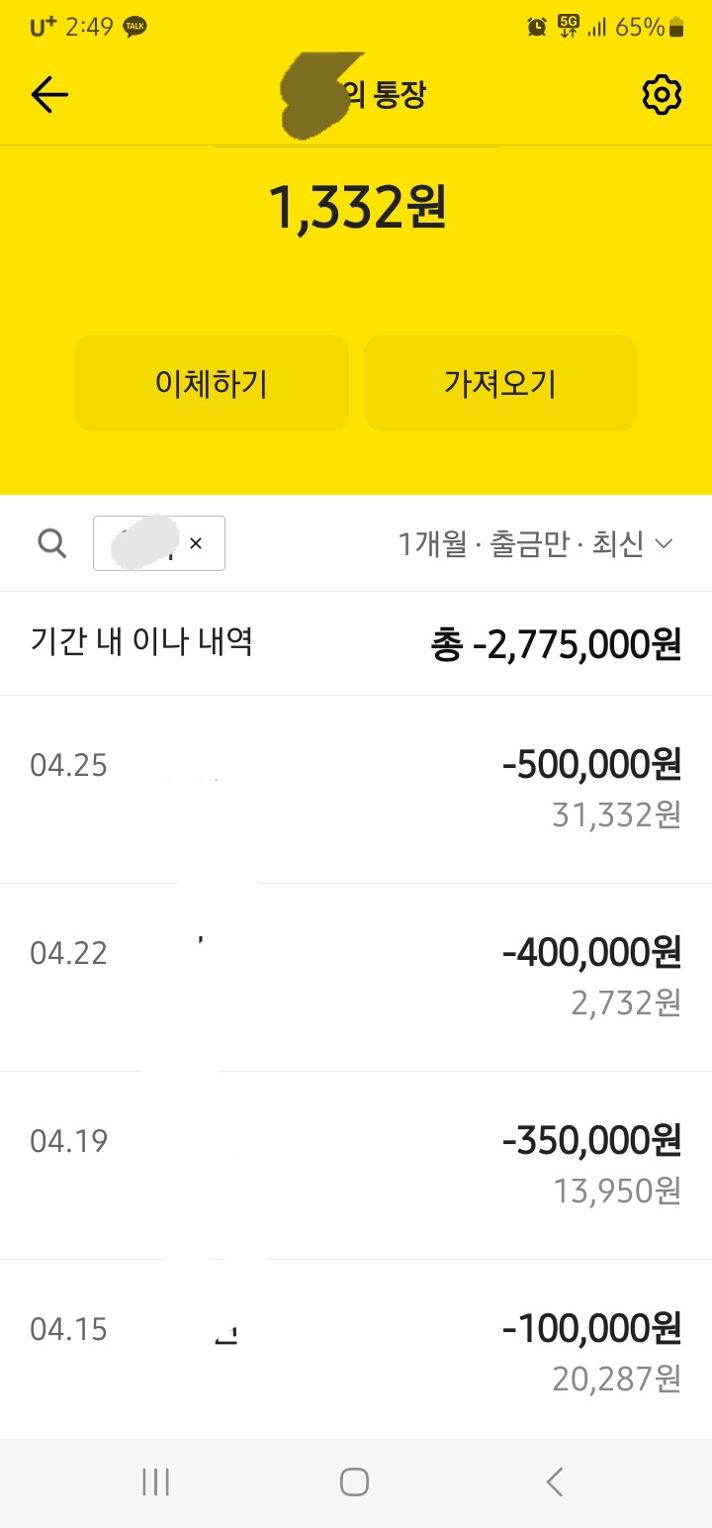This screenshot has height=1528, width=712.
Task: Open account settings gear icon
Action: [x=662, y=95]
